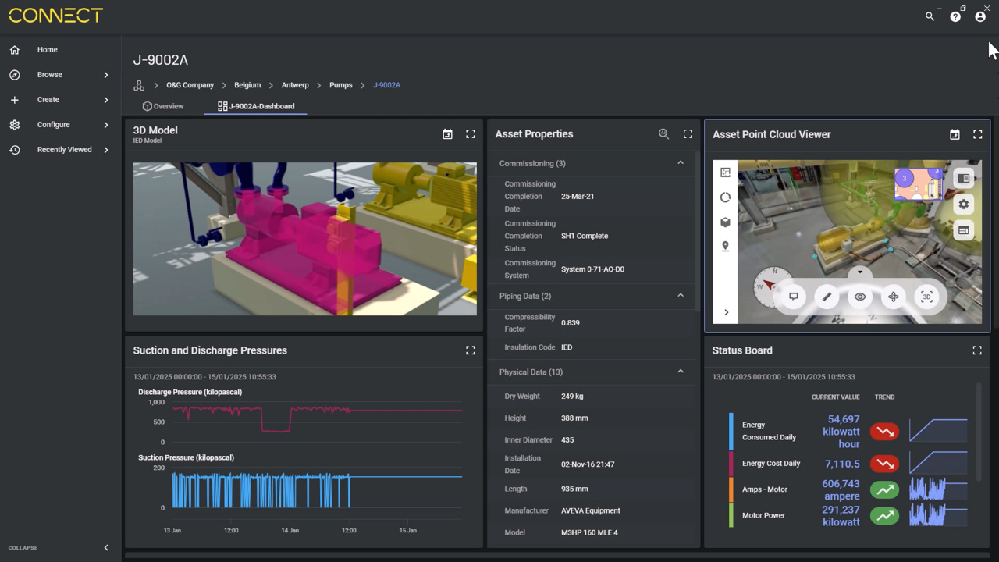The image size is (999, 562).
Task: Switch to 3D scan view mode
Action: (926, 297)
